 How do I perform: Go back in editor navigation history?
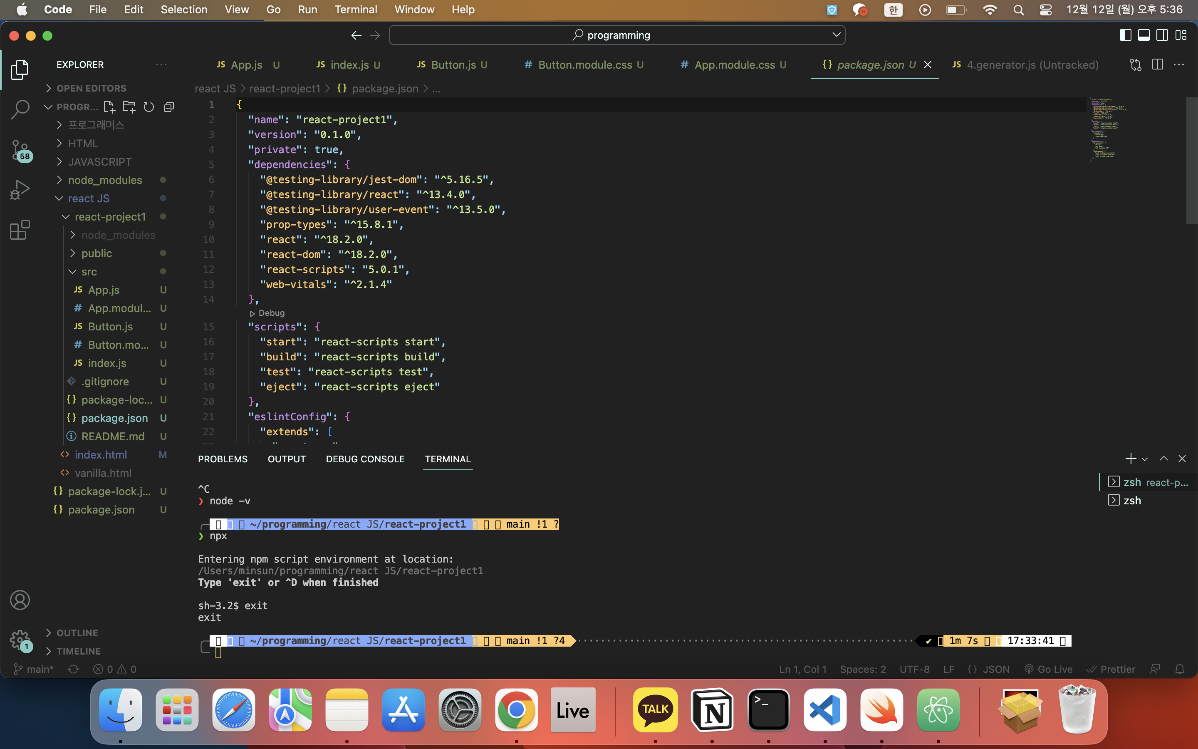click(356, 35)
